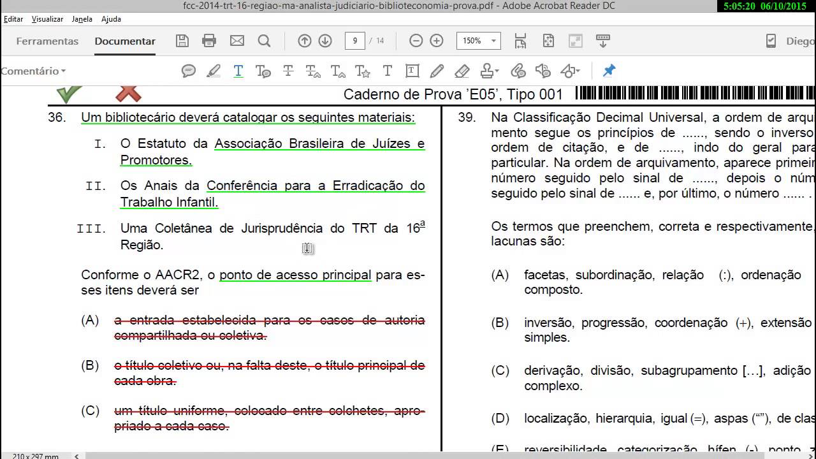This screenshot has height=459, width=816.
Task: Select fit one full page icon
Action: pyautogui.click(x=548, y=41)
